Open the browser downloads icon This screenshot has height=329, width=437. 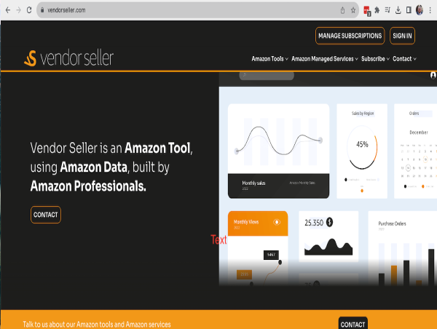click(398, 10)
